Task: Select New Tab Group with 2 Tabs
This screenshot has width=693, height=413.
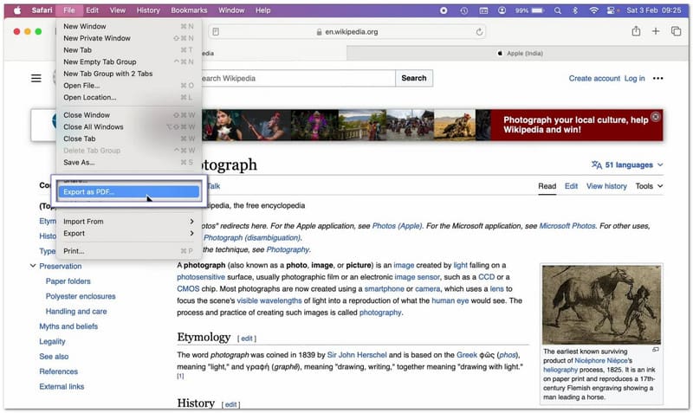Action: [x=128, y=74]
